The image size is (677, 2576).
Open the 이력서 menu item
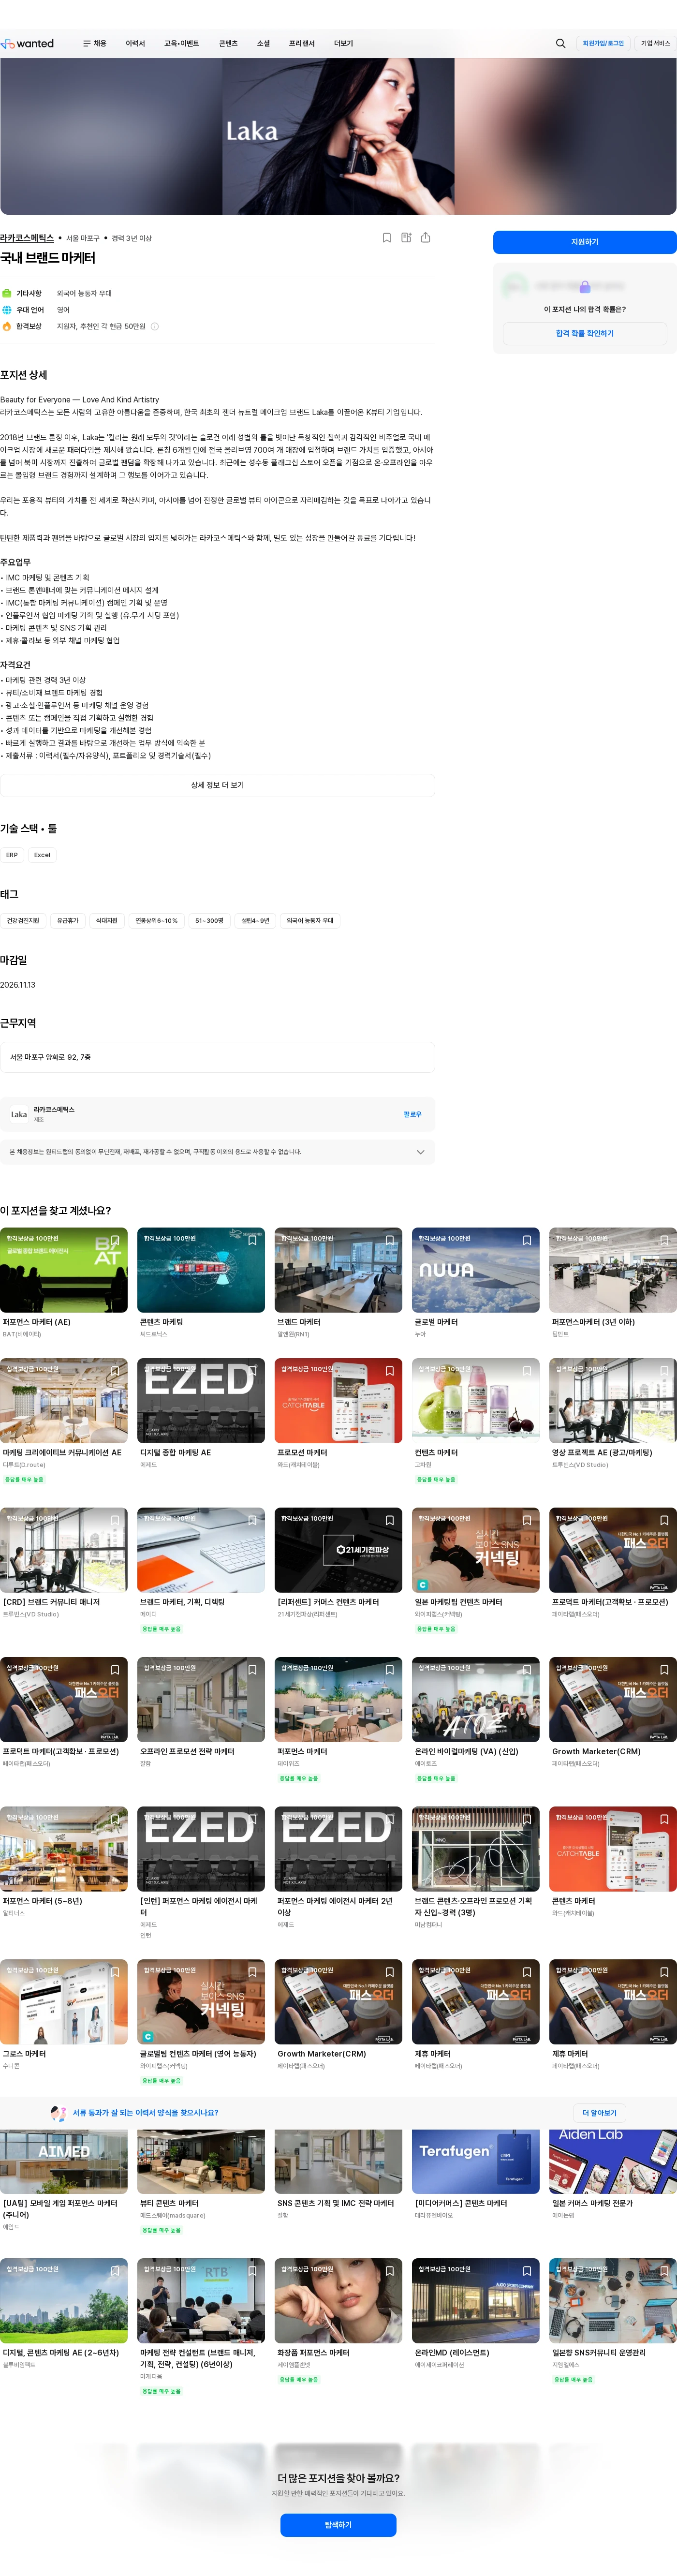pyautogui.click(x=135, y=43)
